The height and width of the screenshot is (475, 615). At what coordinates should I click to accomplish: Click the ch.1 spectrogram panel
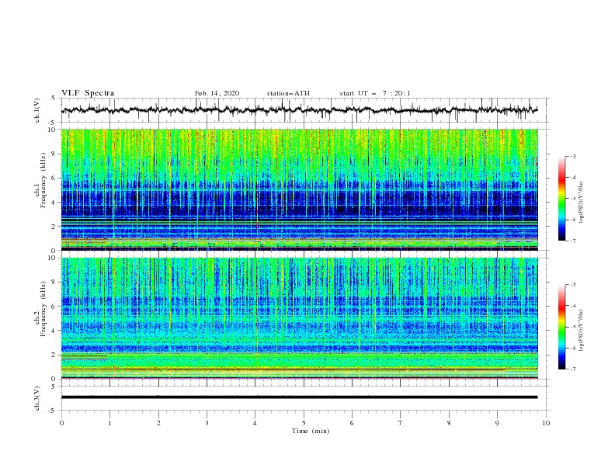point(299,189)
